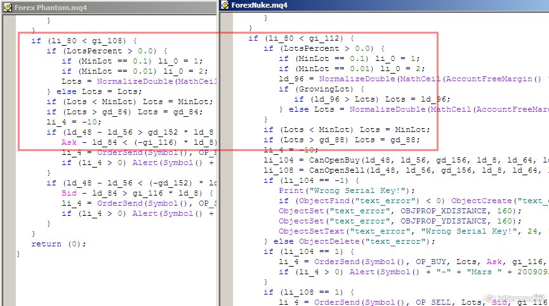Click the '} else Lots = NormalizeDouble(MathCeil' line
The width and height of the screenshot is (549, 306).
tap(414, 109)
